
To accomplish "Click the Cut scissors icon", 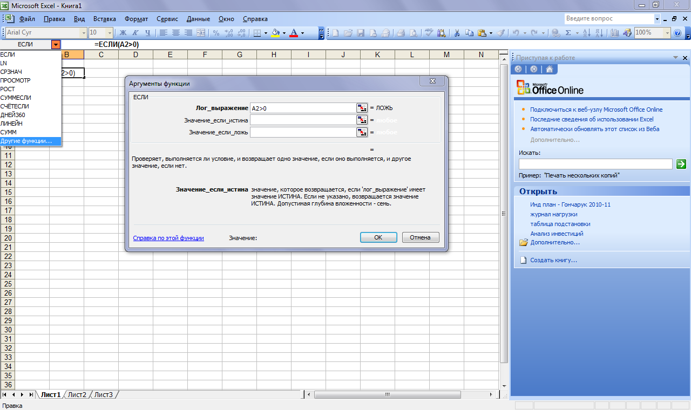I will (457, 32).
